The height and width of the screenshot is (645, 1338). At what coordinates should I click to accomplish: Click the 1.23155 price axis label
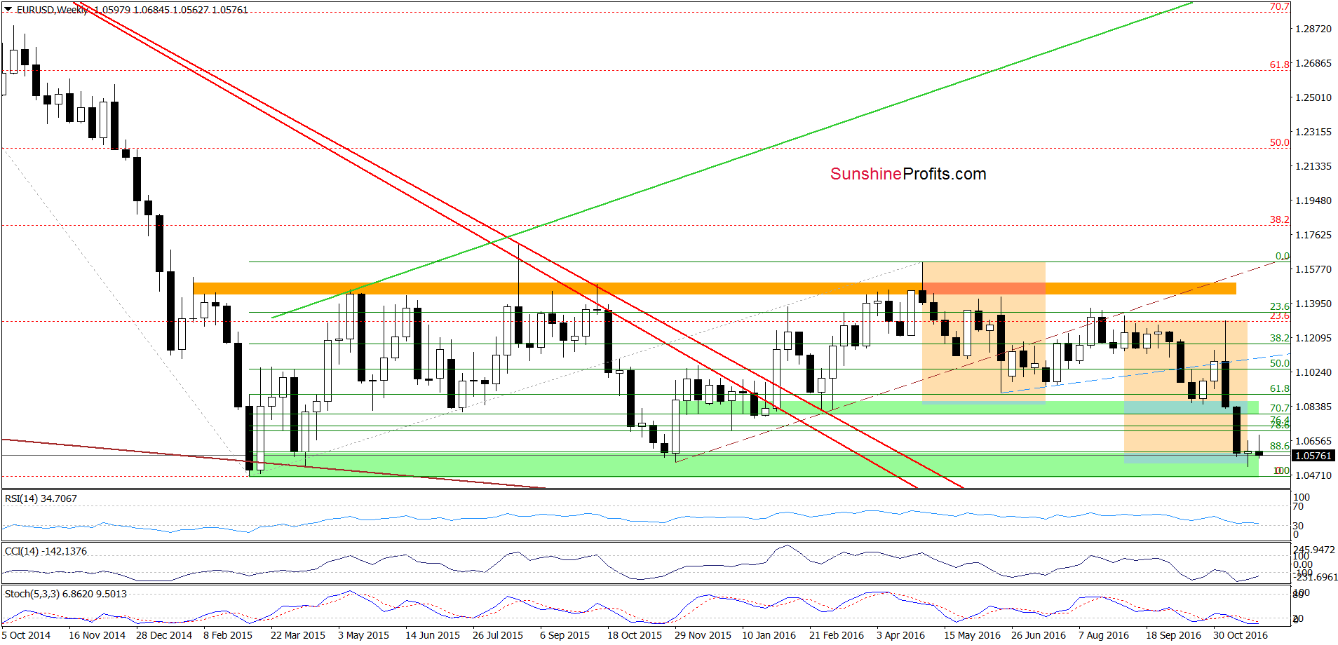1313,132
